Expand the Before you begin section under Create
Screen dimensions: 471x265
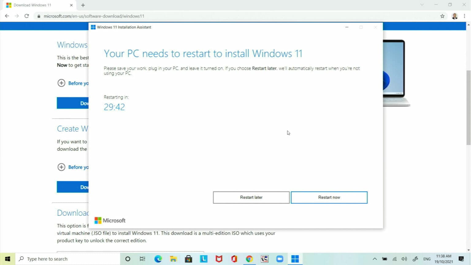[x=61, y=167]
